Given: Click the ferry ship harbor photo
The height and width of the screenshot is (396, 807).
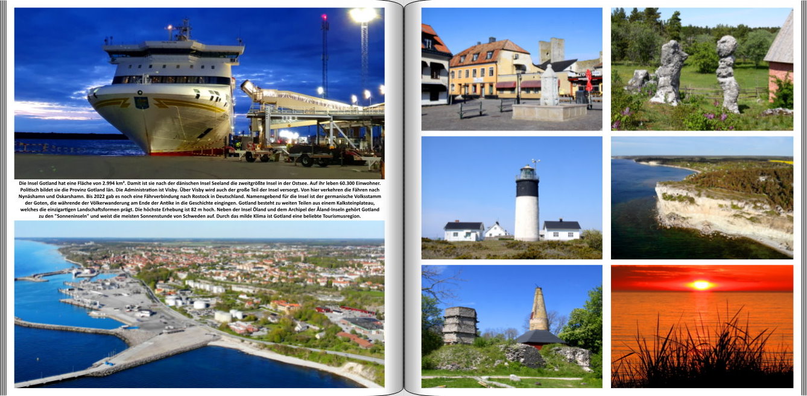Looking at the screenshot, I should click(199, 93).
